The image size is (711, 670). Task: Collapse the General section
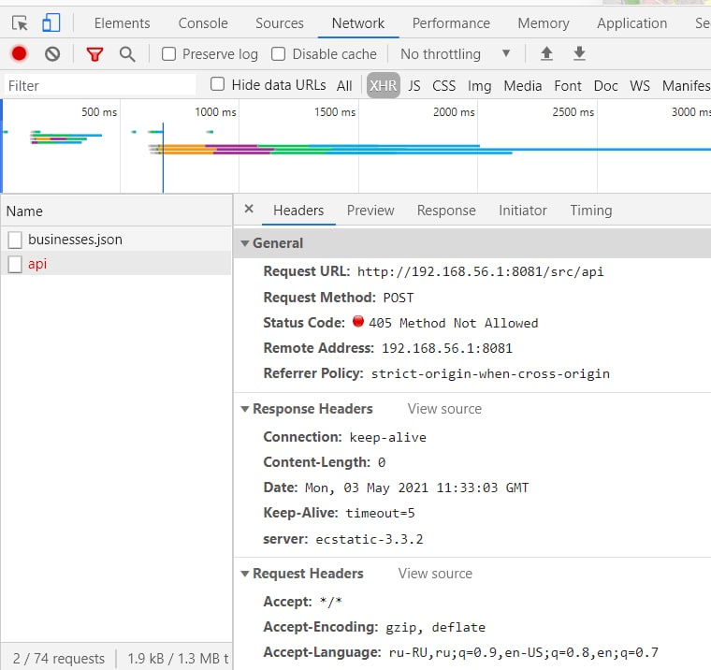point(245,243)
